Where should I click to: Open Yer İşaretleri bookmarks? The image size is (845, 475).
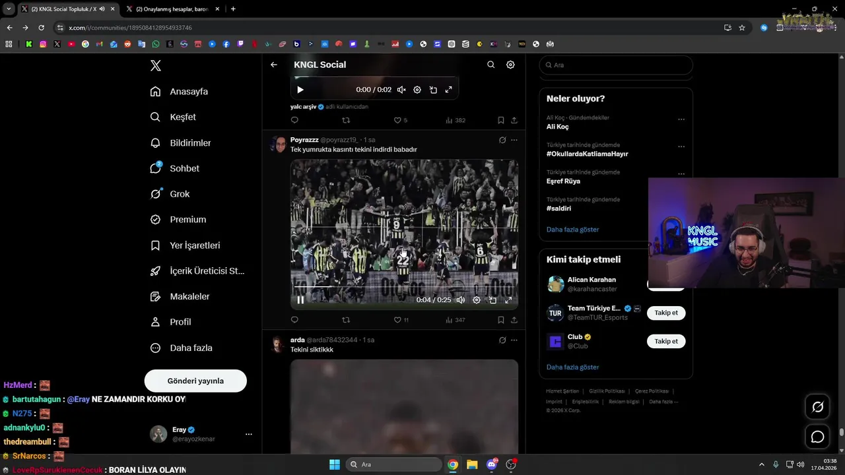coord(185,245)
